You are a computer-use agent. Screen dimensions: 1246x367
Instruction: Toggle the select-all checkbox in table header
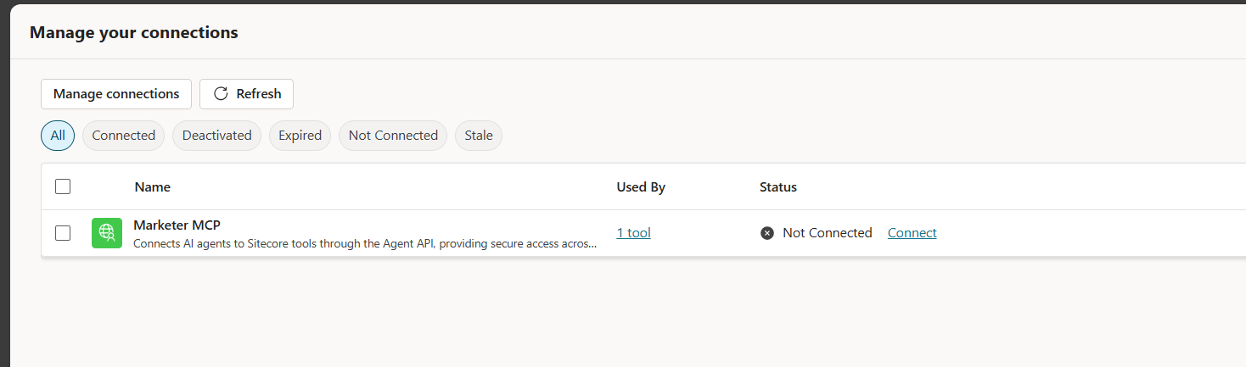click(63, 186)
